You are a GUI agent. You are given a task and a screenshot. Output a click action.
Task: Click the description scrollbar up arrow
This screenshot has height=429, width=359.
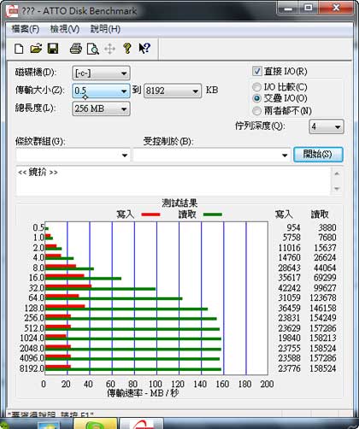point(337,173)
